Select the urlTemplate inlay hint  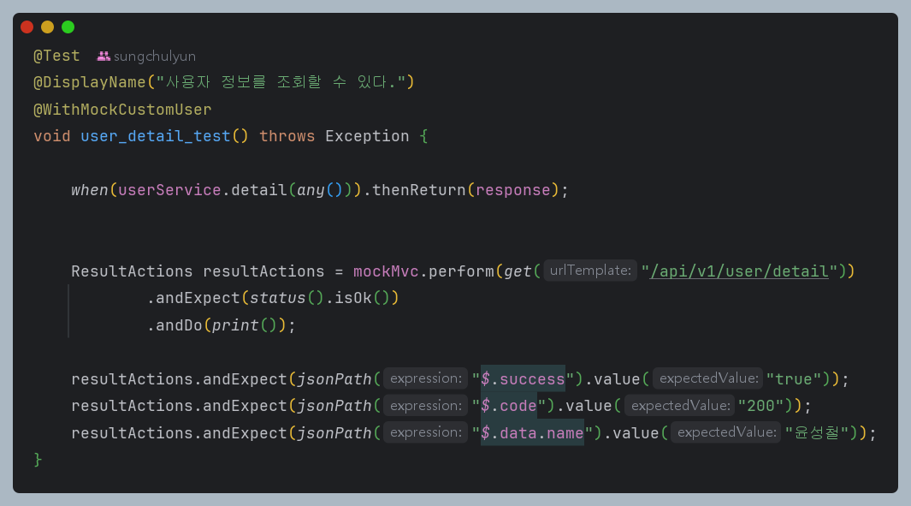[590, 271]
